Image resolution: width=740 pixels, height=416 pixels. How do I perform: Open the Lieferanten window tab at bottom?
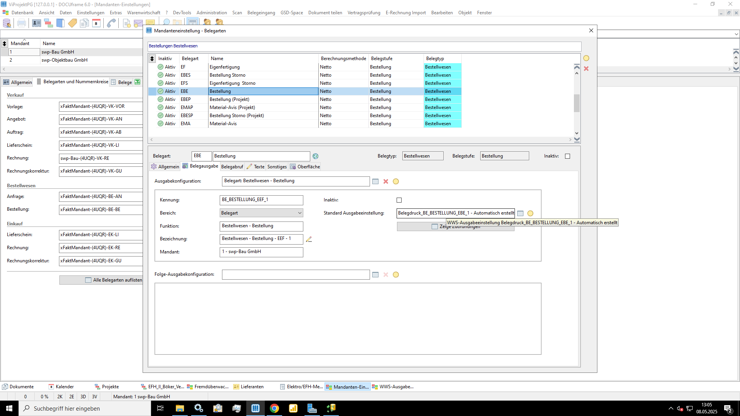(249, 387)
